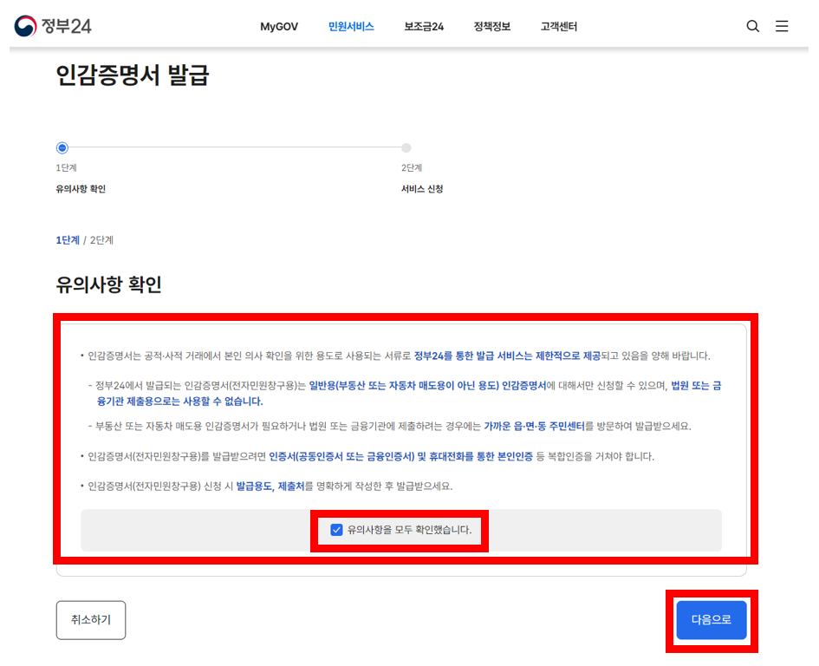This screenshot has width=819, height=666.
Task: Click the step 1 progress circle
Action: (x=62, y=148)
